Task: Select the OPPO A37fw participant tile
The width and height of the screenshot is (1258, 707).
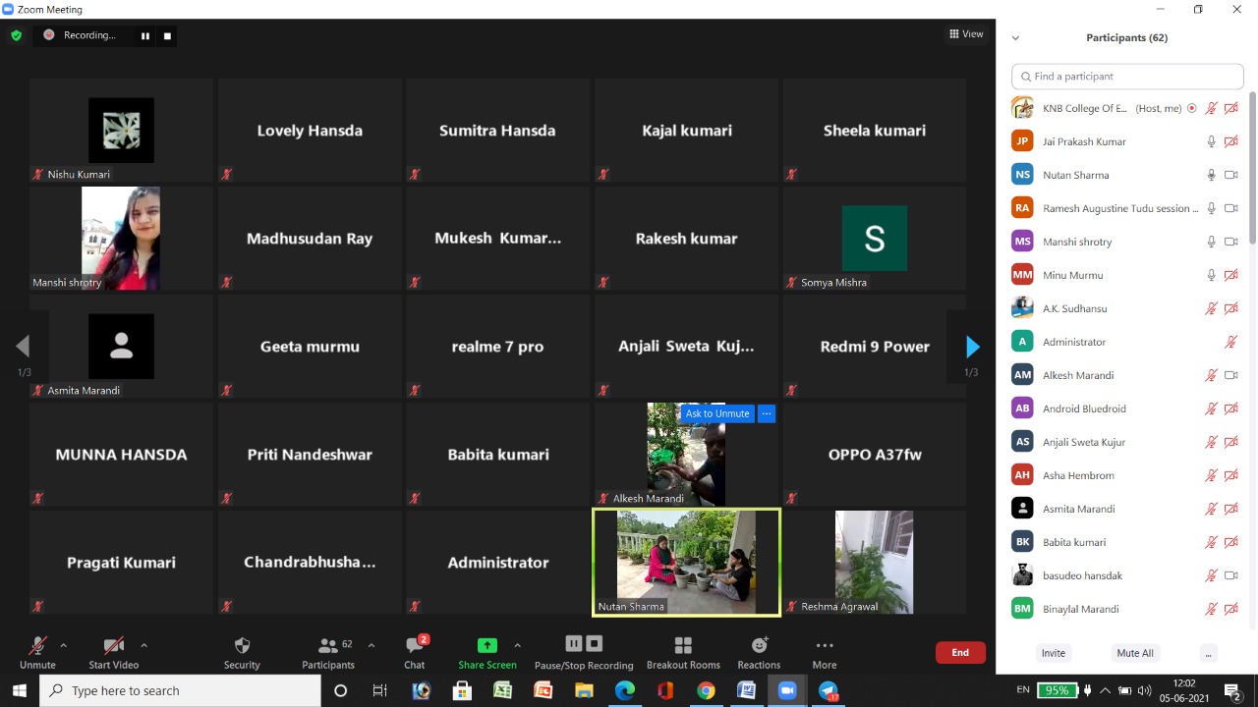Action: [875, 454]
